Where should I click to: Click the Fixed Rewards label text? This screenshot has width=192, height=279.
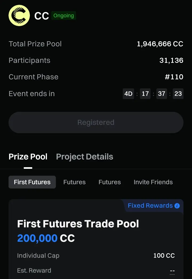pos(150,206)
